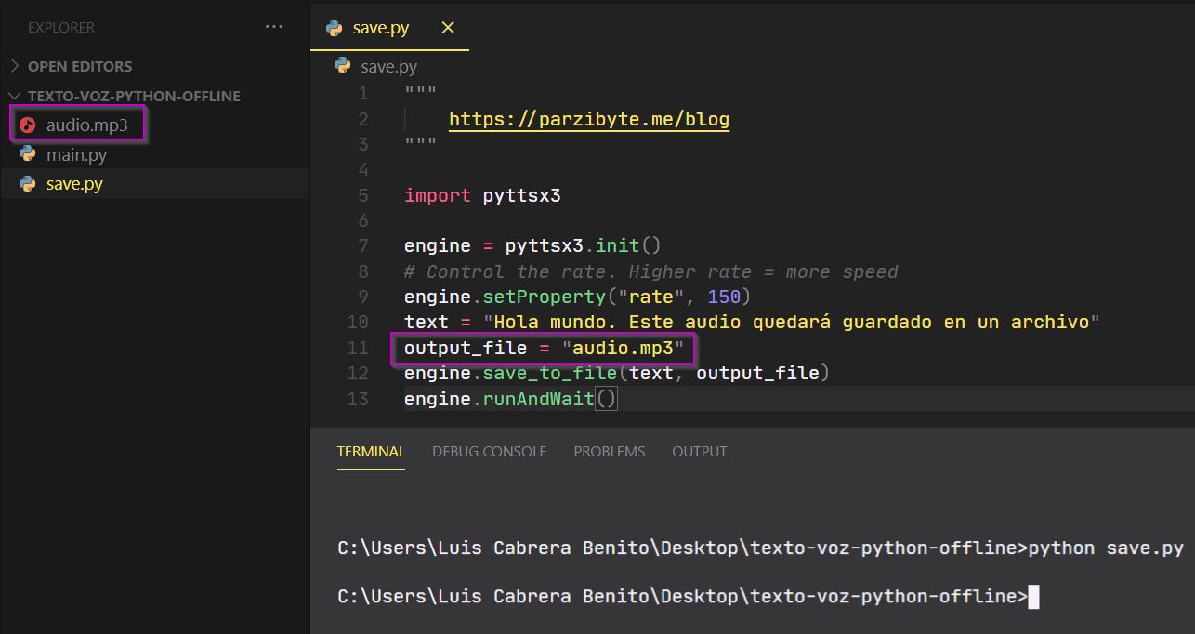Click the engine = pyttsx3.init() line

point(532,246)
